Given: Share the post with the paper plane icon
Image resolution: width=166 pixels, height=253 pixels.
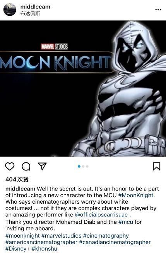Looking at the screenshot, I should [x=42, y=166].
